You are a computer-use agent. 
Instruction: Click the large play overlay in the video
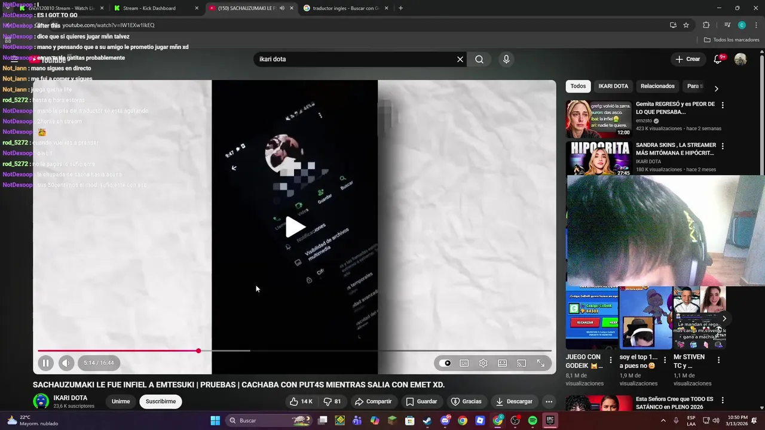(295, 227)
